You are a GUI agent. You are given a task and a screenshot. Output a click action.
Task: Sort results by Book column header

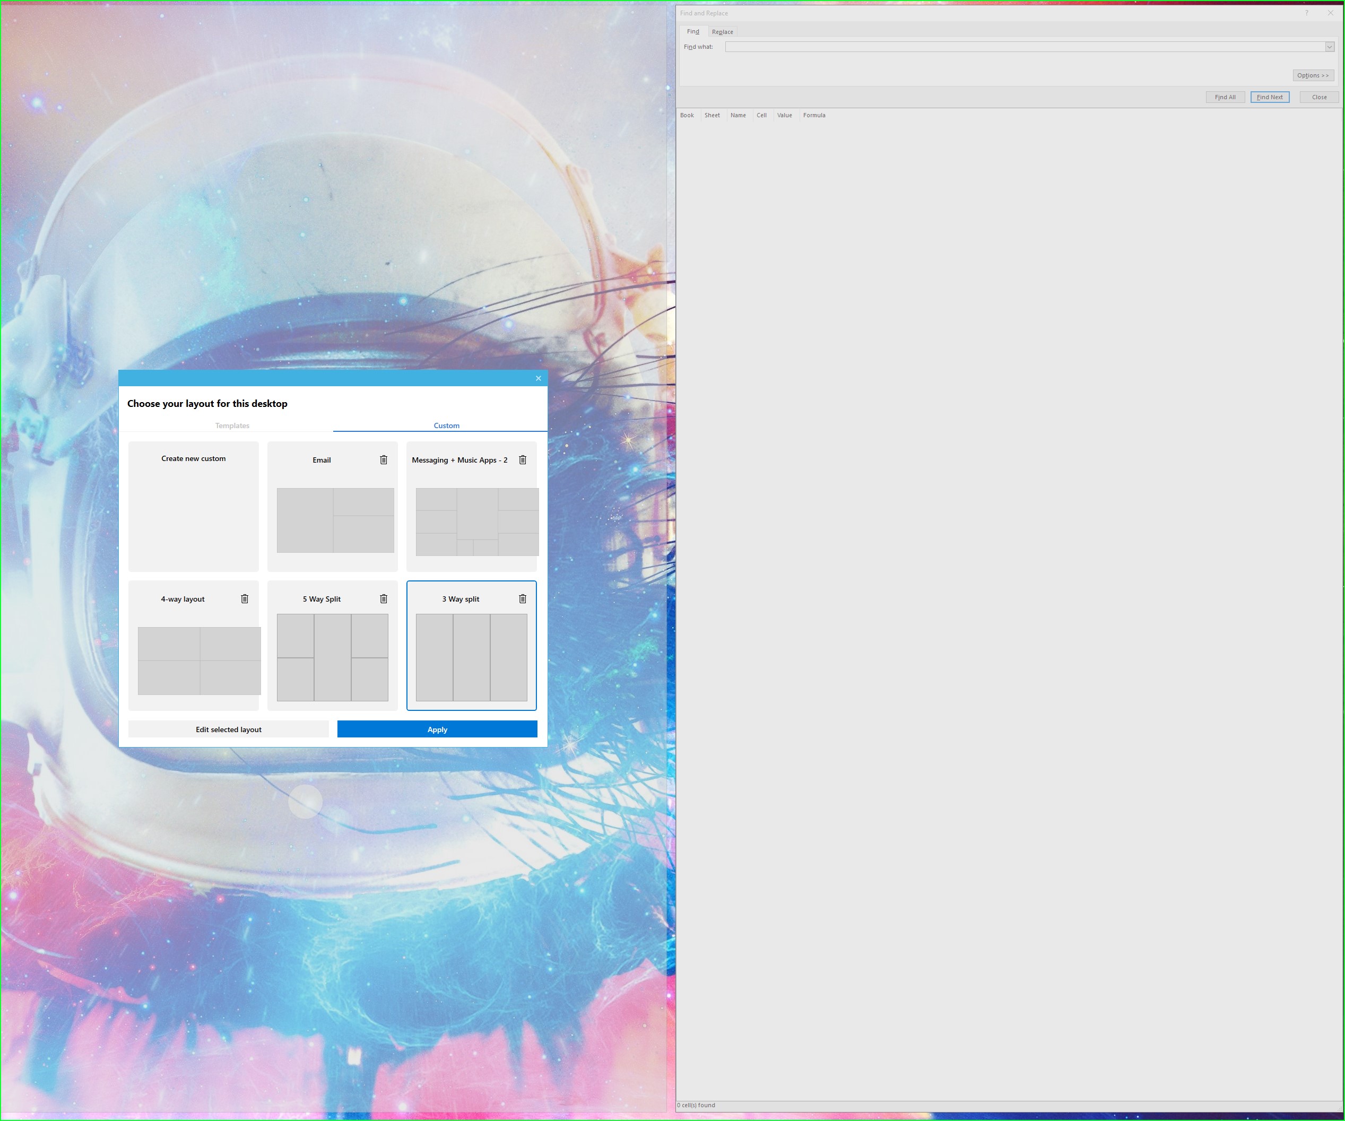click(x=687, y=115)
